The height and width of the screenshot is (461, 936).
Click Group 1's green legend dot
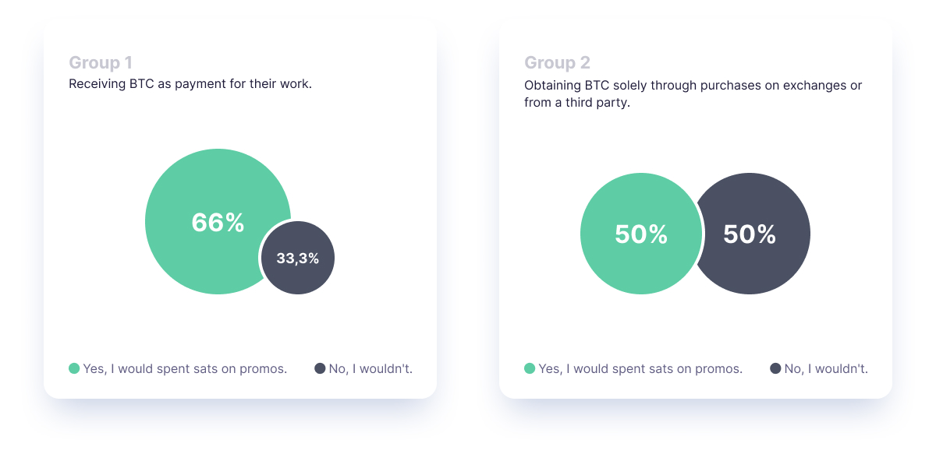[x=74, y=368]
